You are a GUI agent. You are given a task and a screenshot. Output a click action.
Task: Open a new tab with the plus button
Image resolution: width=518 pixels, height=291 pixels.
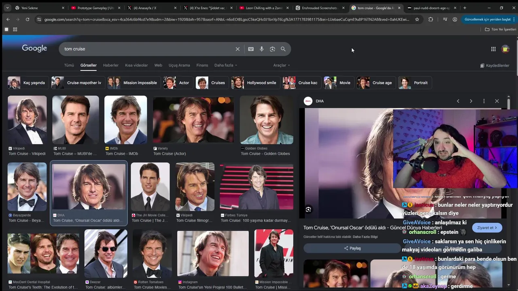tap(465, 8)
